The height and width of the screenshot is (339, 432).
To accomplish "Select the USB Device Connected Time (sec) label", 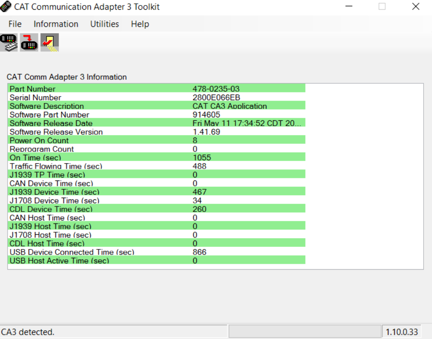I will [72, 252].
